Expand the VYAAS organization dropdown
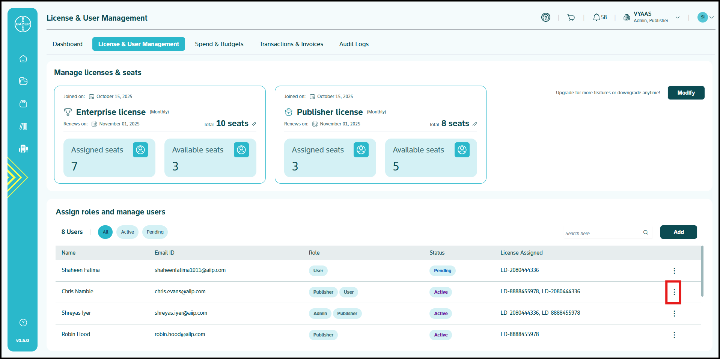 pos(678,17)
